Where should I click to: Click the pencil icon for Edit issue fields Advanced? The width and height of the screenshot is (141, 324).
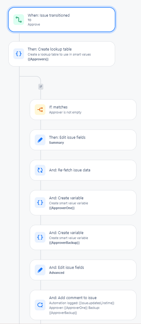point(40,270)
